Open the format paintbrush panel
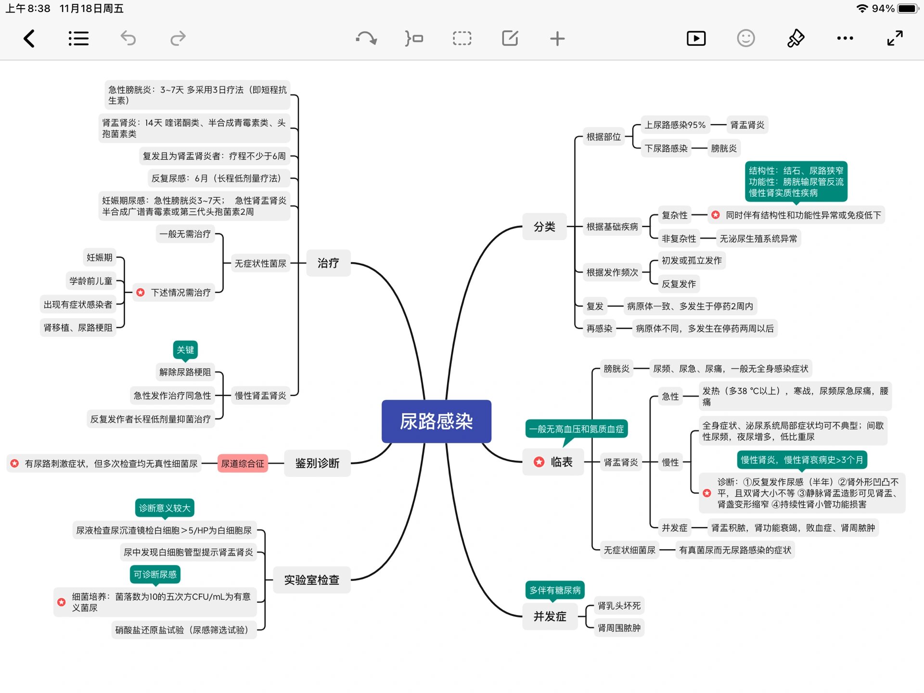 [x=796, y=38]
